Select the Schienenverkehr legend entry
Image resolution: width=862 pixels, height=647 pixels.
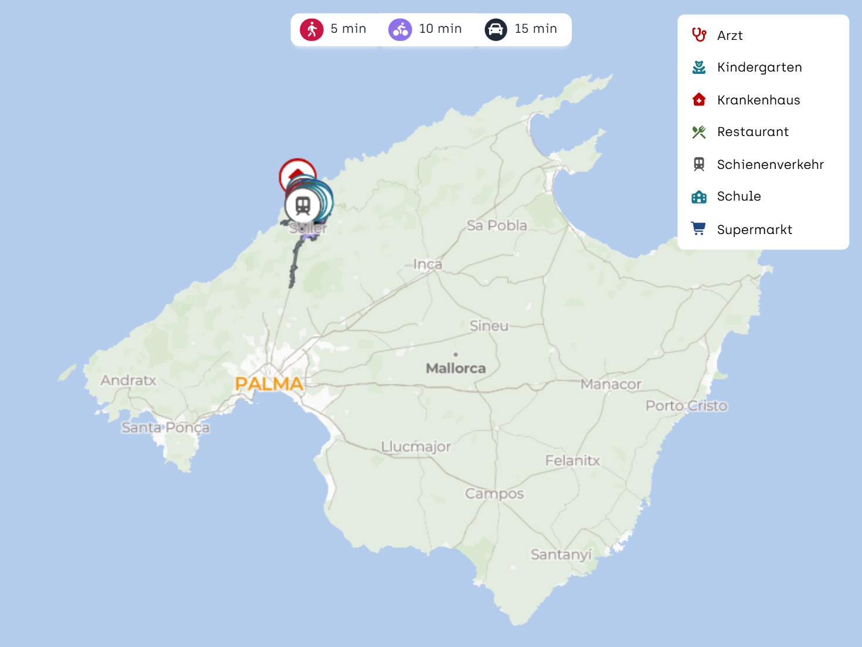pos(769,165)
